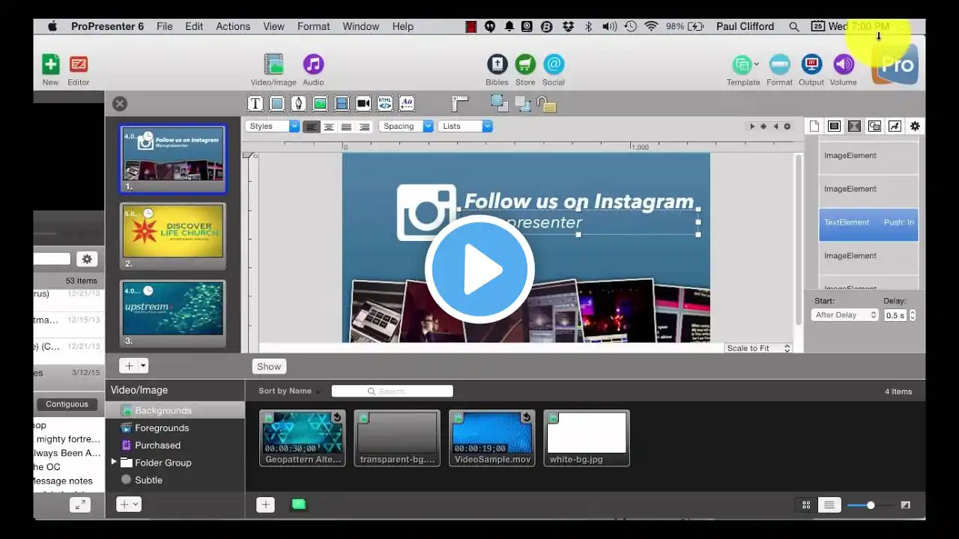
Task: Open the slide properties inspector tab
Action: click(834, 126)
